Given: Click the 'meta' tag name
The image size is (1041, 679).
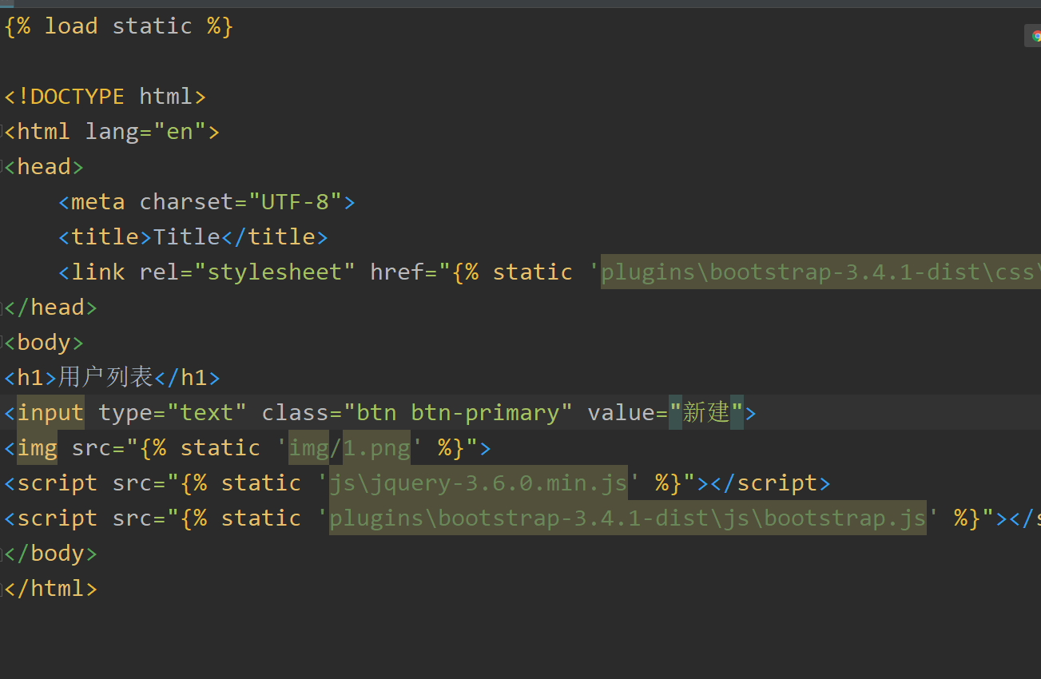Looking at the screenshot, I should [98, 202].
